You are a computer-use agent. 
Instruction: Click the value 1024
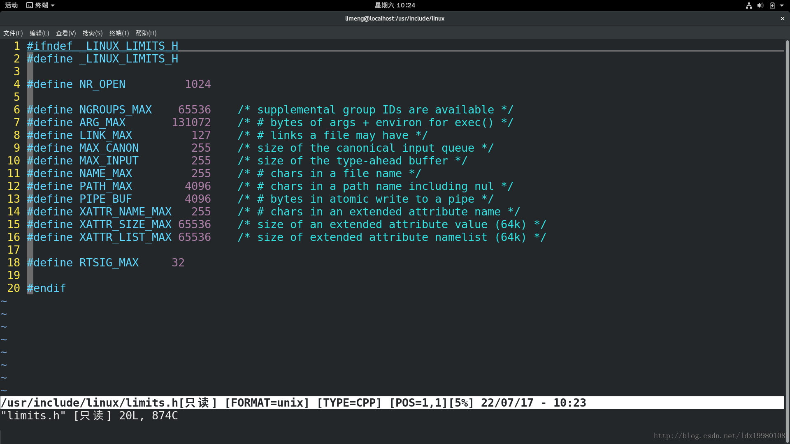(198, 84)
